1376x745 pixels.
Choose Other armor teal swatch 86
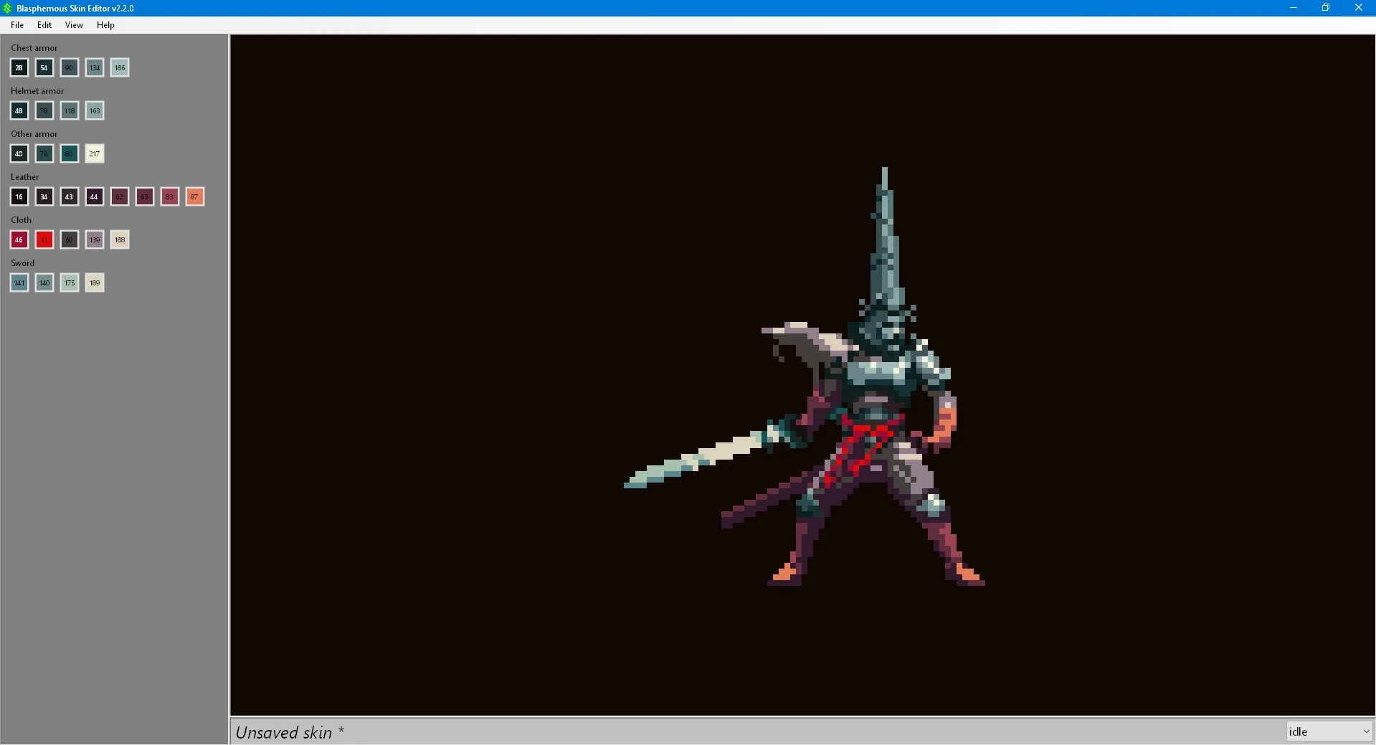pos(70,153)
